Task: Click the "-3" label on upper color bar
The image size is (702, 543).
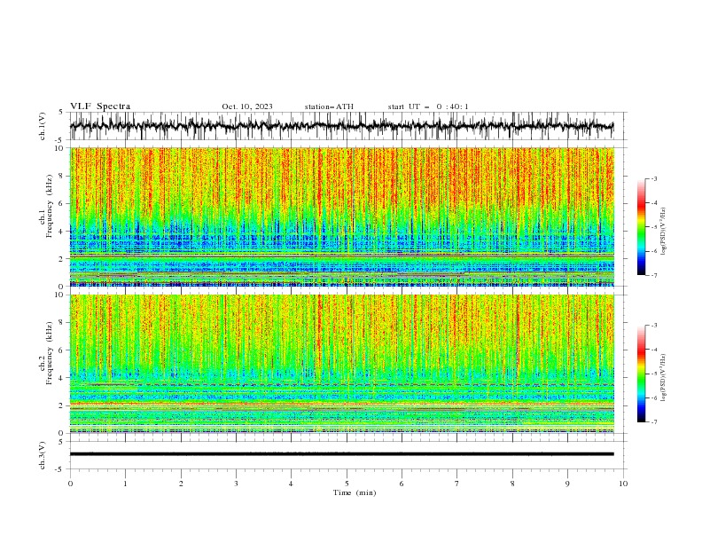Action: point(653,178)
